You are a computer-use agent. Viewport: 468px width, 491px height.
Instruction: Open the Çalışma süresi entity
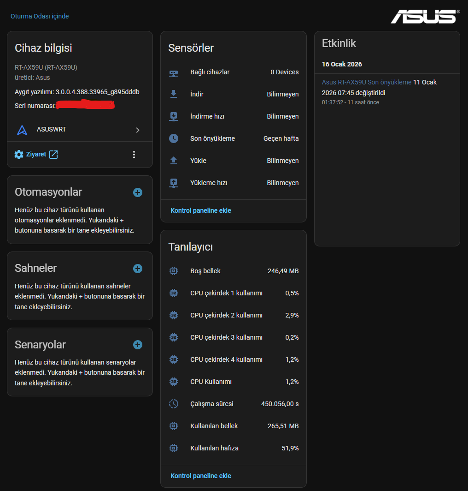[x=234, y=404]
